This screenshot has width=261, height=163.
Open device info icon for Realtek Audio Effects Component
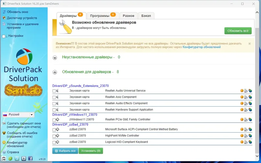pyautogui.click(x=246, y=103)
